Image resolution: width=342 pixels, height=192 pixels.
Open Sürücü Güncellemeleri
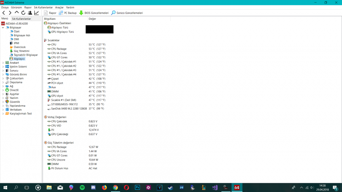coord(127,13)
